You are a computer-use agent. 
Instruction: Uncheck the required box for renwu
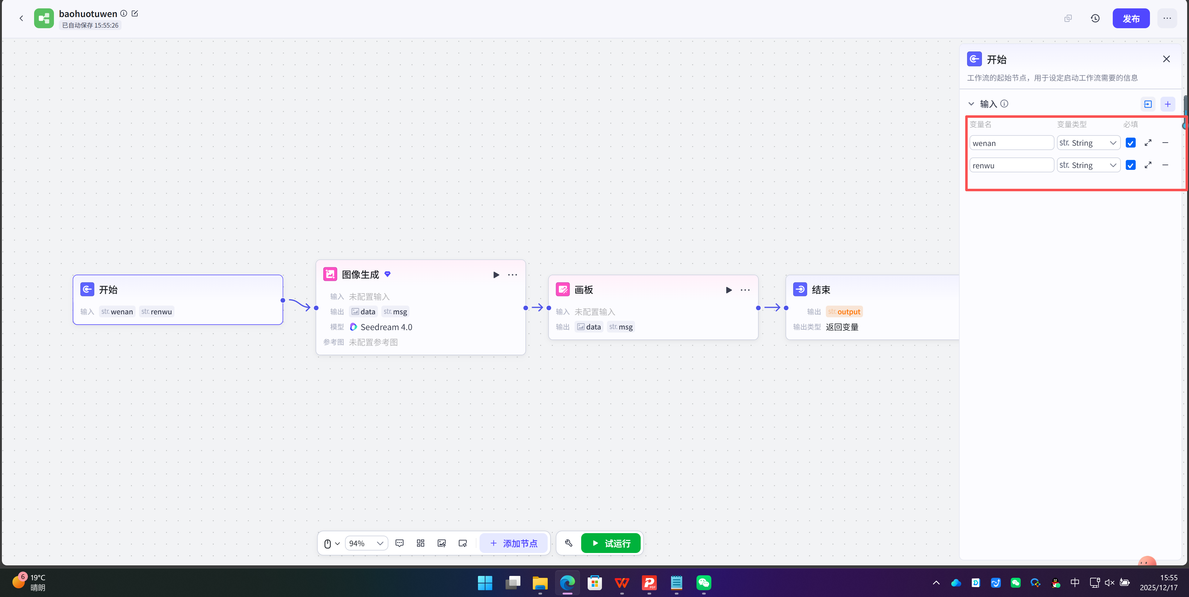pos(1130,165)
